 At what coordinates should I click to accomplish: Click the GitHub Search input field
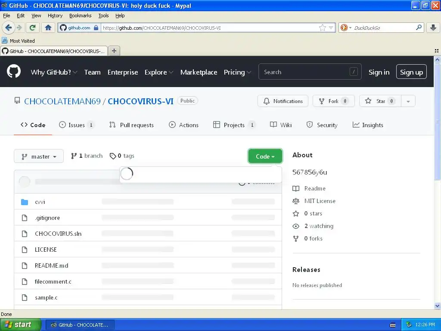[310, 72]
